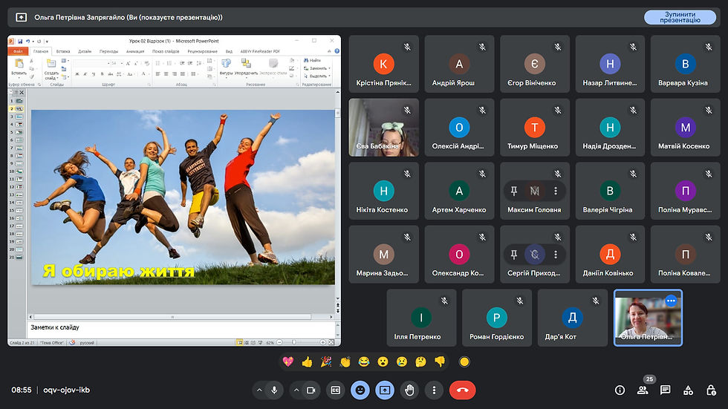Open more options on Максим Головня's tile
This screenshot has height=409, width=728.
point(556,191)
